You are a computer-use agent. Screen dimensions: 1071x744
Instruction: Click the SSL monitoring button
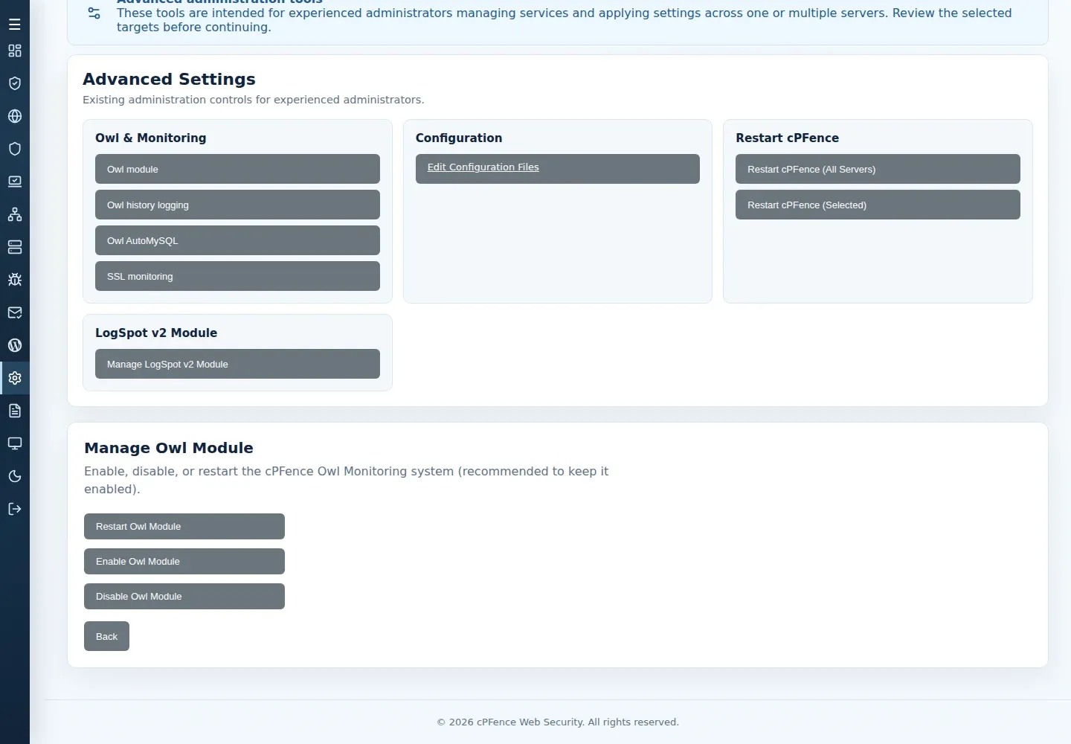click(237, 276)
